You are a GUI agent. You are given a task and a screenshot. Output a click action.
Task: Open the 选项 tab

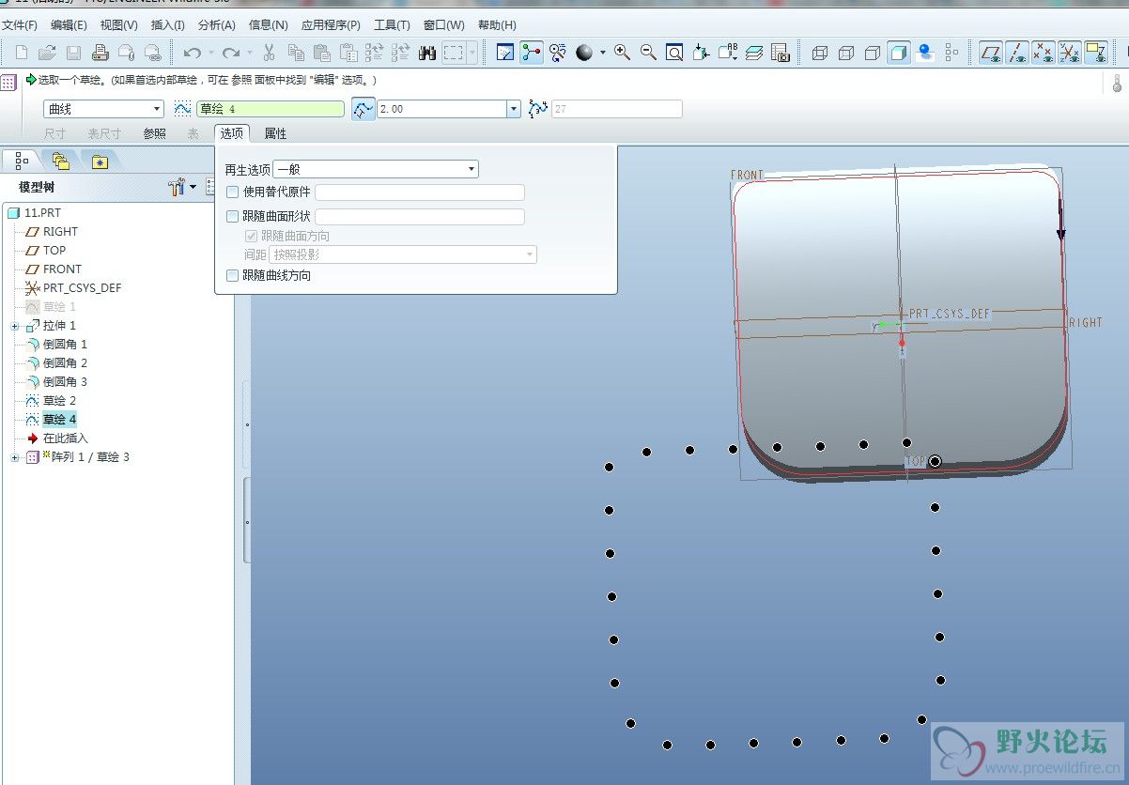coord(232,134)
